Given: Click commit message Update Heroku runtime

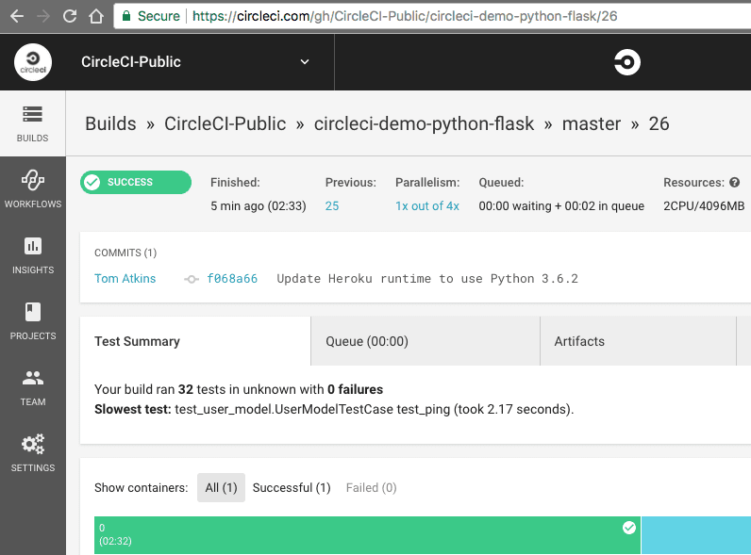Looking at the screenshot, I should [x=427, y=279].
